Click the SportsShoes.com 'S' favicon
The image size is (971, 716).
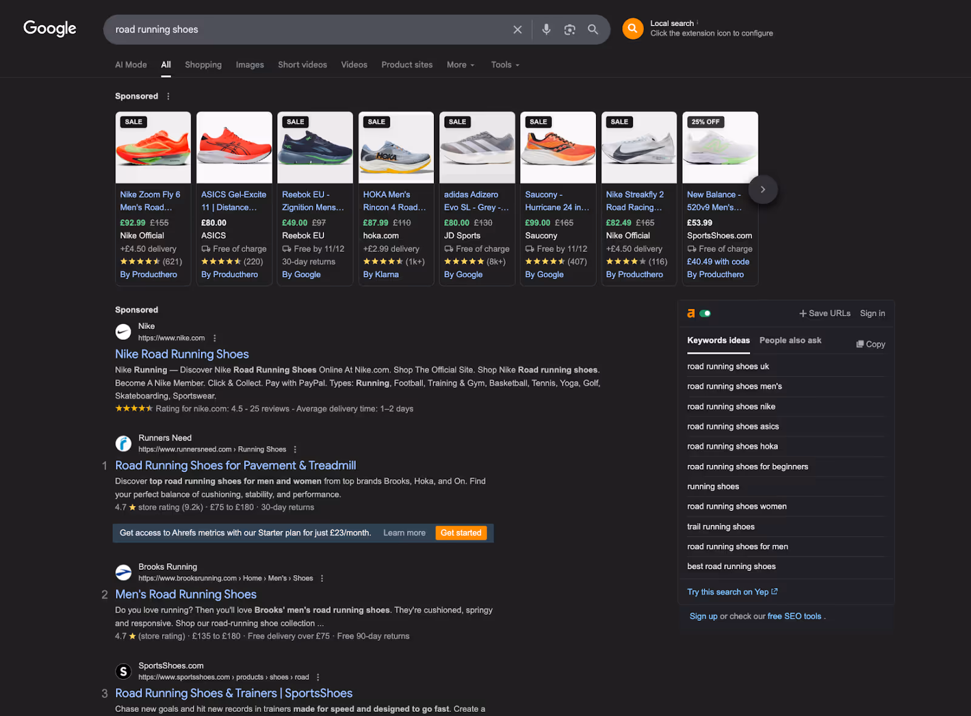[x=123, y=671]
